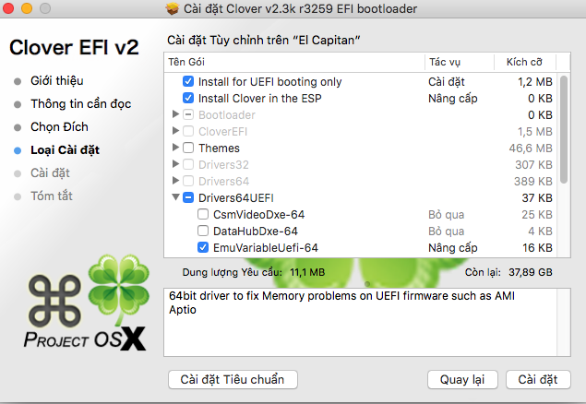
Task: Expand the Bootloader tree group
Action: [175, 114]
